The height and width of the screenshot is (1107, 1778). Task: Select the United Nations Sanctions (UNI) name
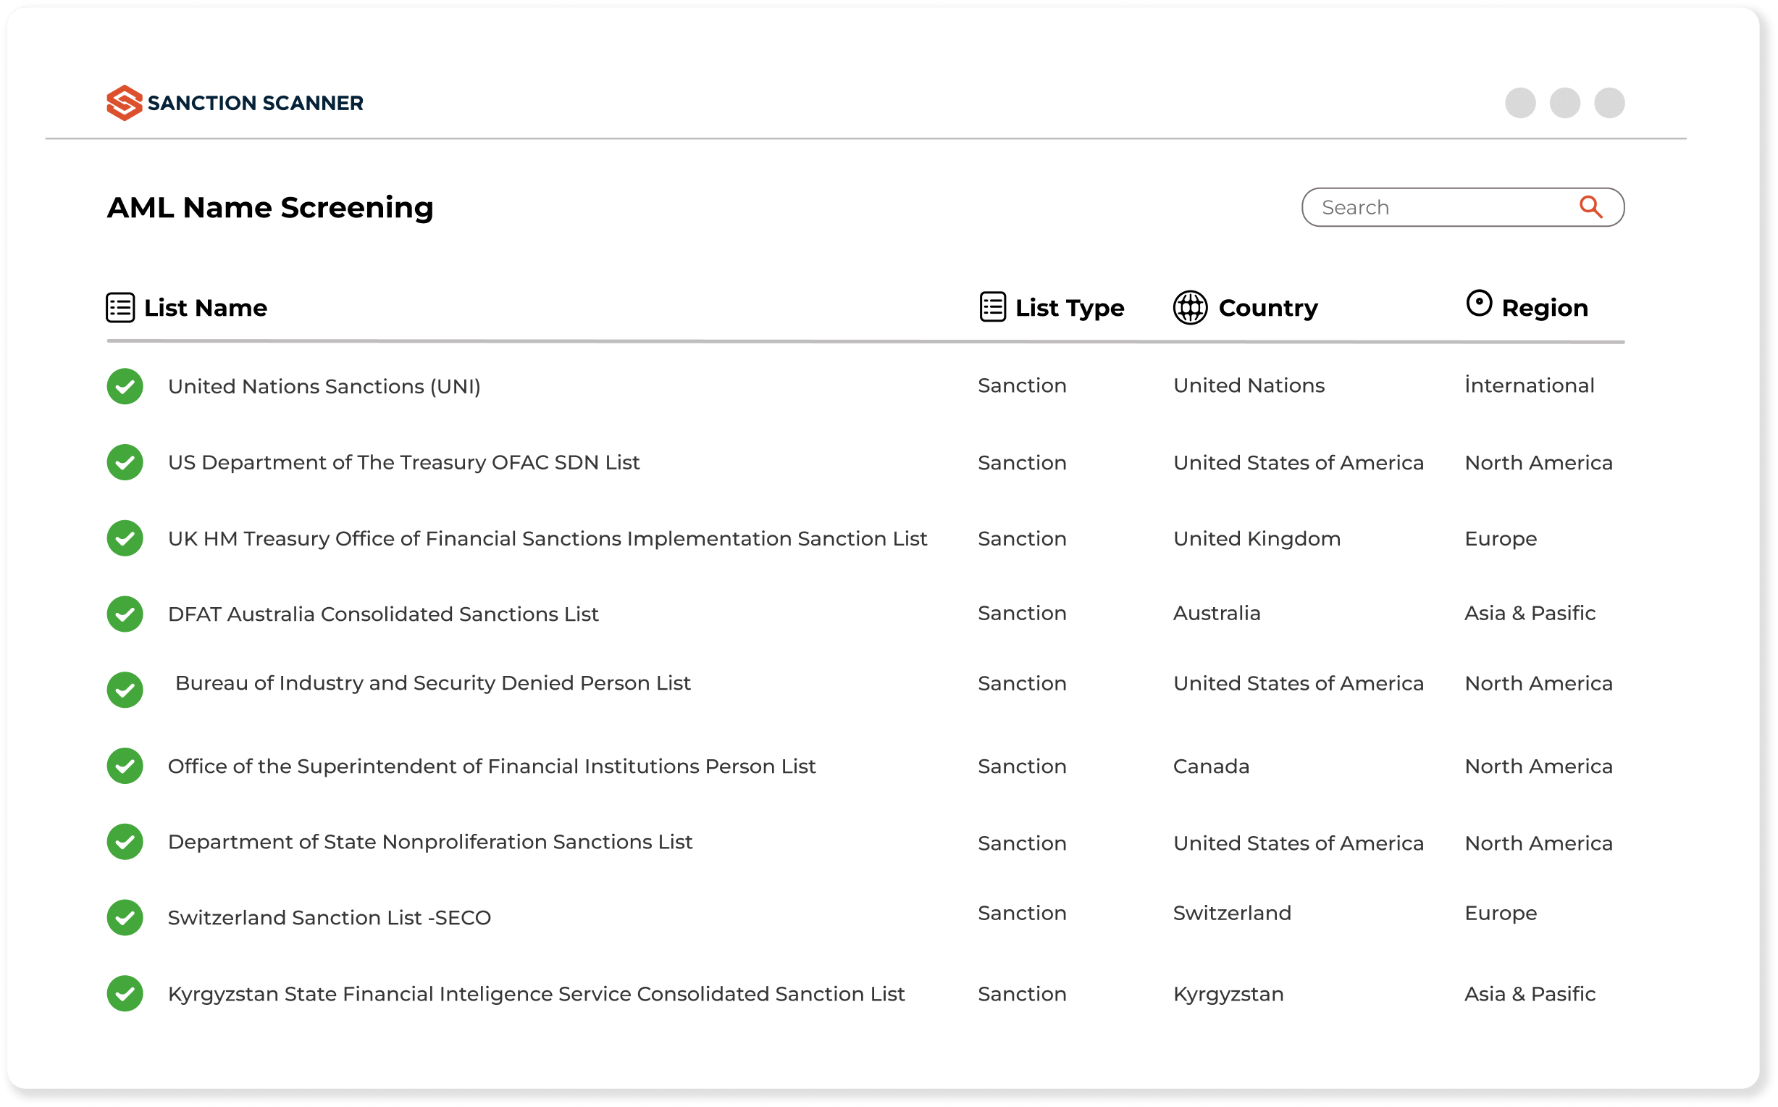tap(324, 386)
